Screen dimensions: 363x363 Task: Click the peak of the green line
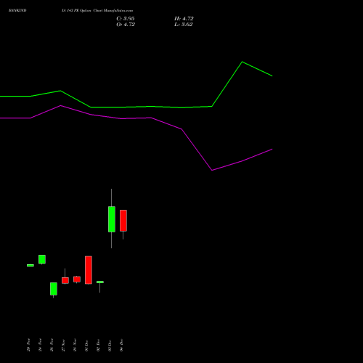pos(242,62)
